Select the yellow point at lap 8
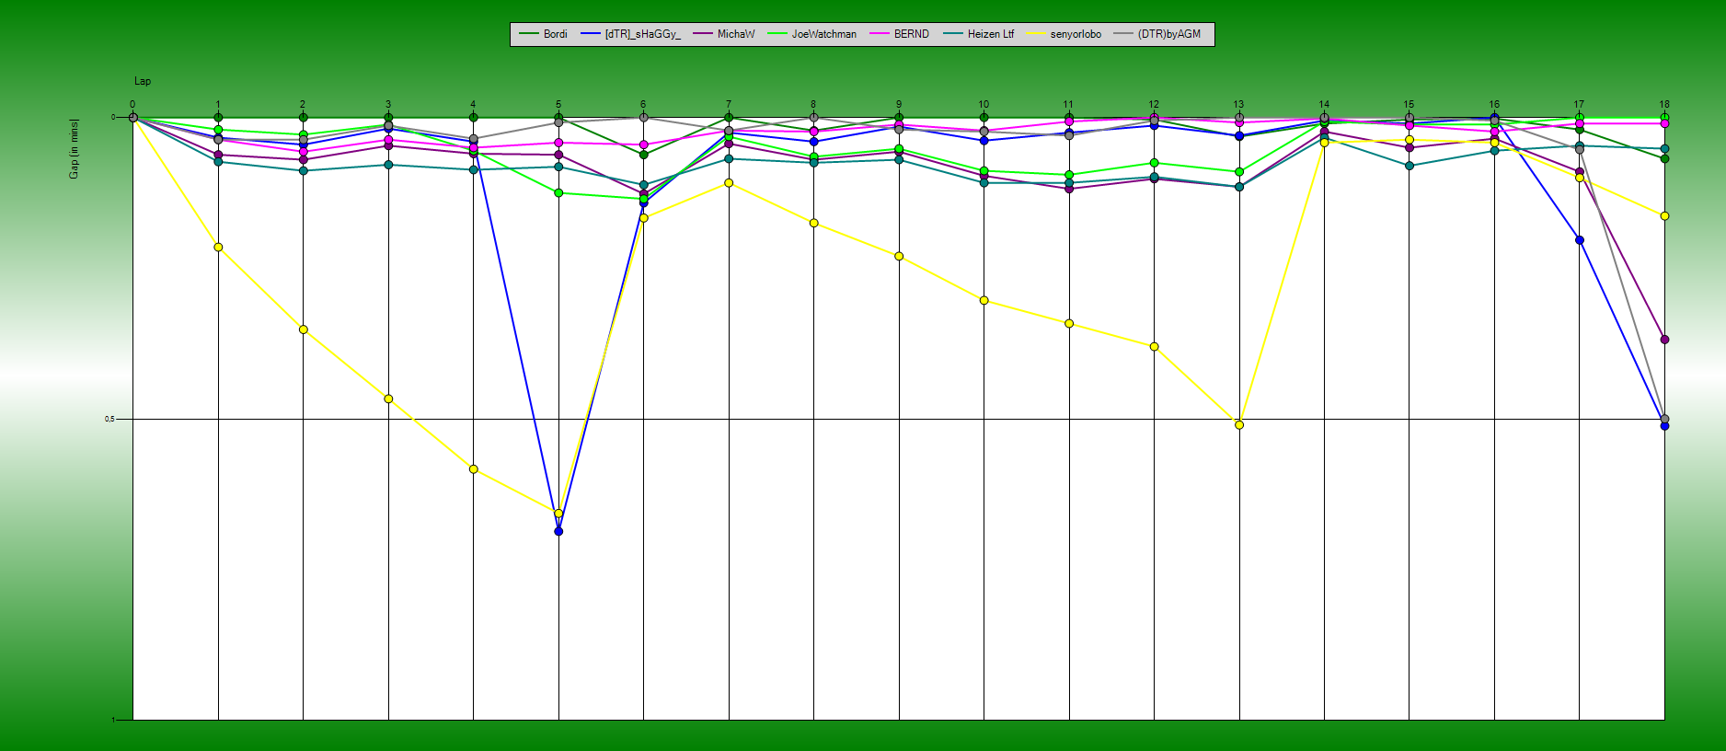The image size is (1726, 751). tap(813, 223)
